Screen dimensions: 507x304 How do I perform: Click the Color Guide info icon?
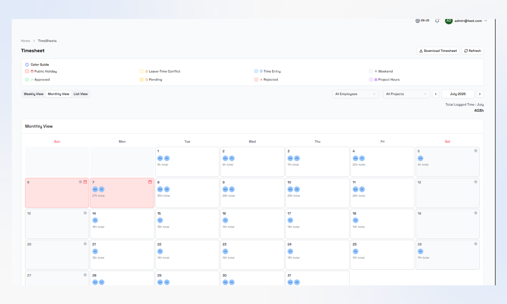[27, 65]
